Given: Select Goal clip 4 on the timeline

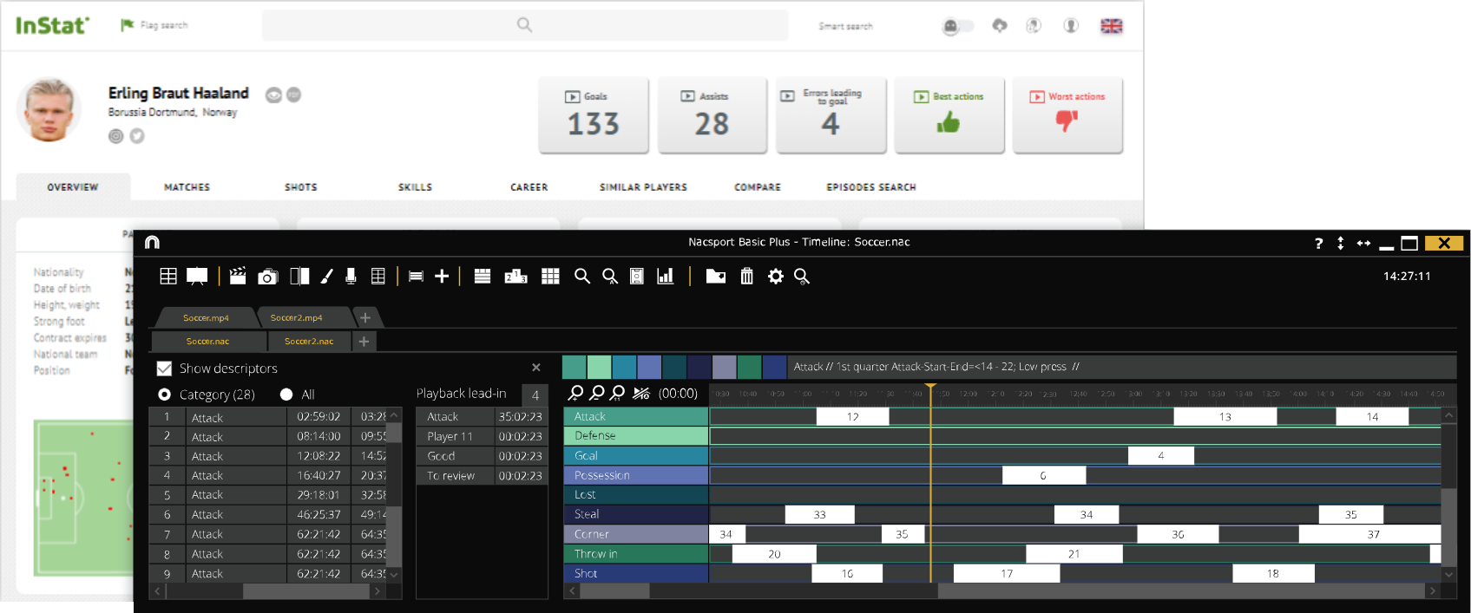Looking at the screenshot, I should tap(1161, 456).
